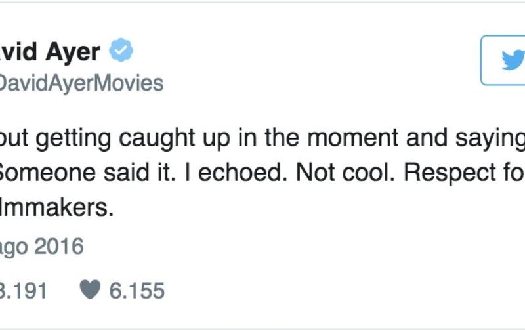View the 6.155 likes count
525x330 pixels.
pos(136,290)
